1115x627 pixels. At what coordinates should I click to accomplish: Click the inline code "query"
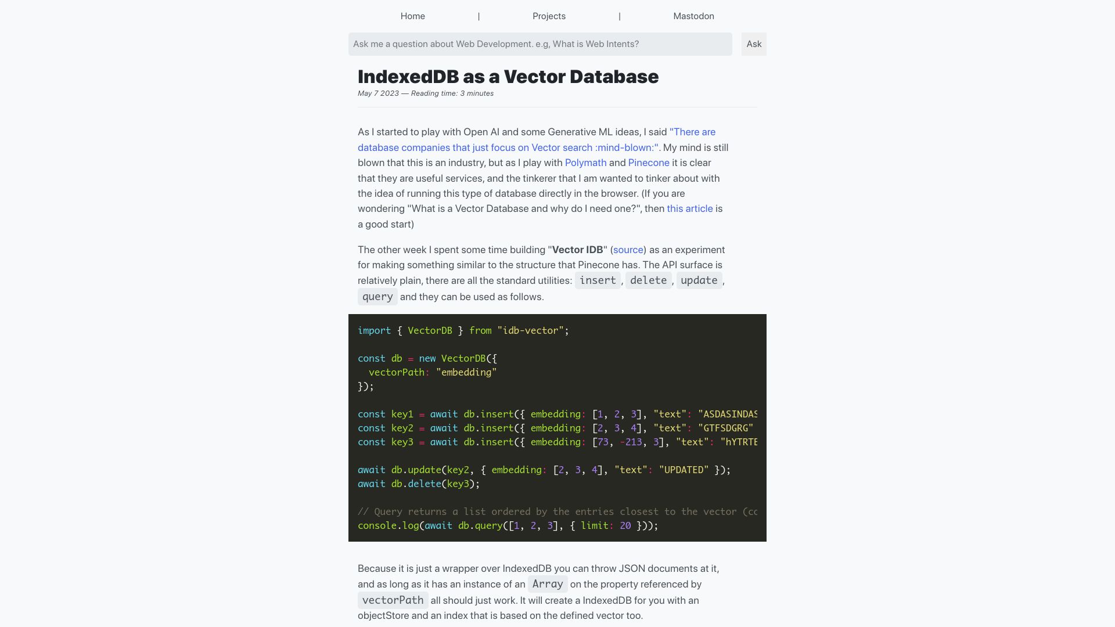click(377, 297)
